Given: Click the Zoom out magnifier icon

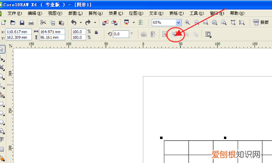Looking at the screenshot, I should [196, 22].
